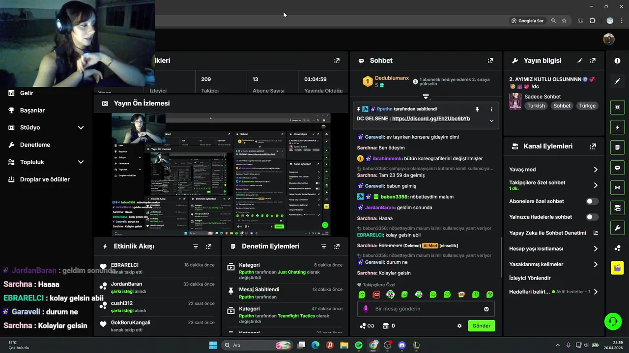
Task: Bookmark page with Chrome star icon
Action: click(564, 21)
